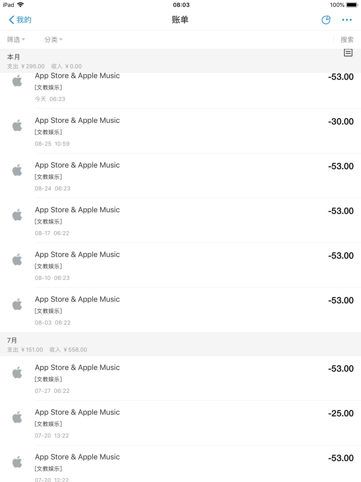Open the pie chart statistics icon

pyautogui.click(x=326, y=20)
